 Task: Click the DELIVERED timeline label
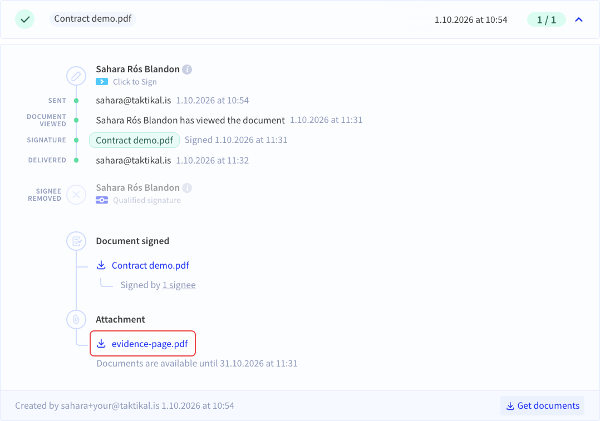coord(47,160)
